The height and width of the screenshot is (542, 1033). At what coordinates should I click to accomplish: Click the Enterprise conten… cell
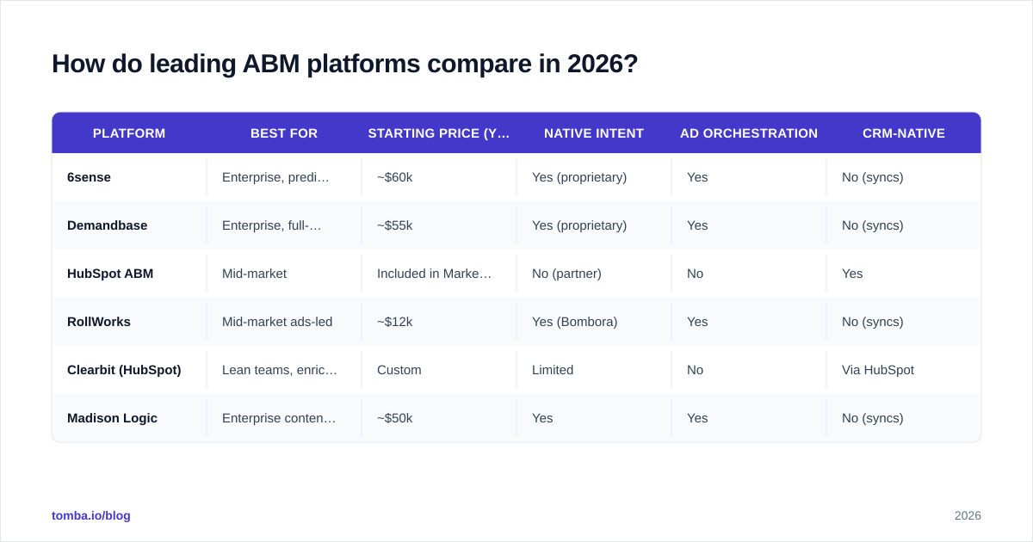(284, 418)
